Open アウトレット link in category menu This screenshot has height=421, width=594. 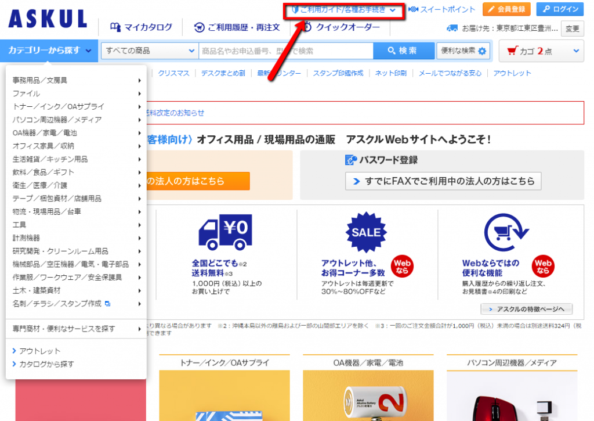(x=40, y=351)
